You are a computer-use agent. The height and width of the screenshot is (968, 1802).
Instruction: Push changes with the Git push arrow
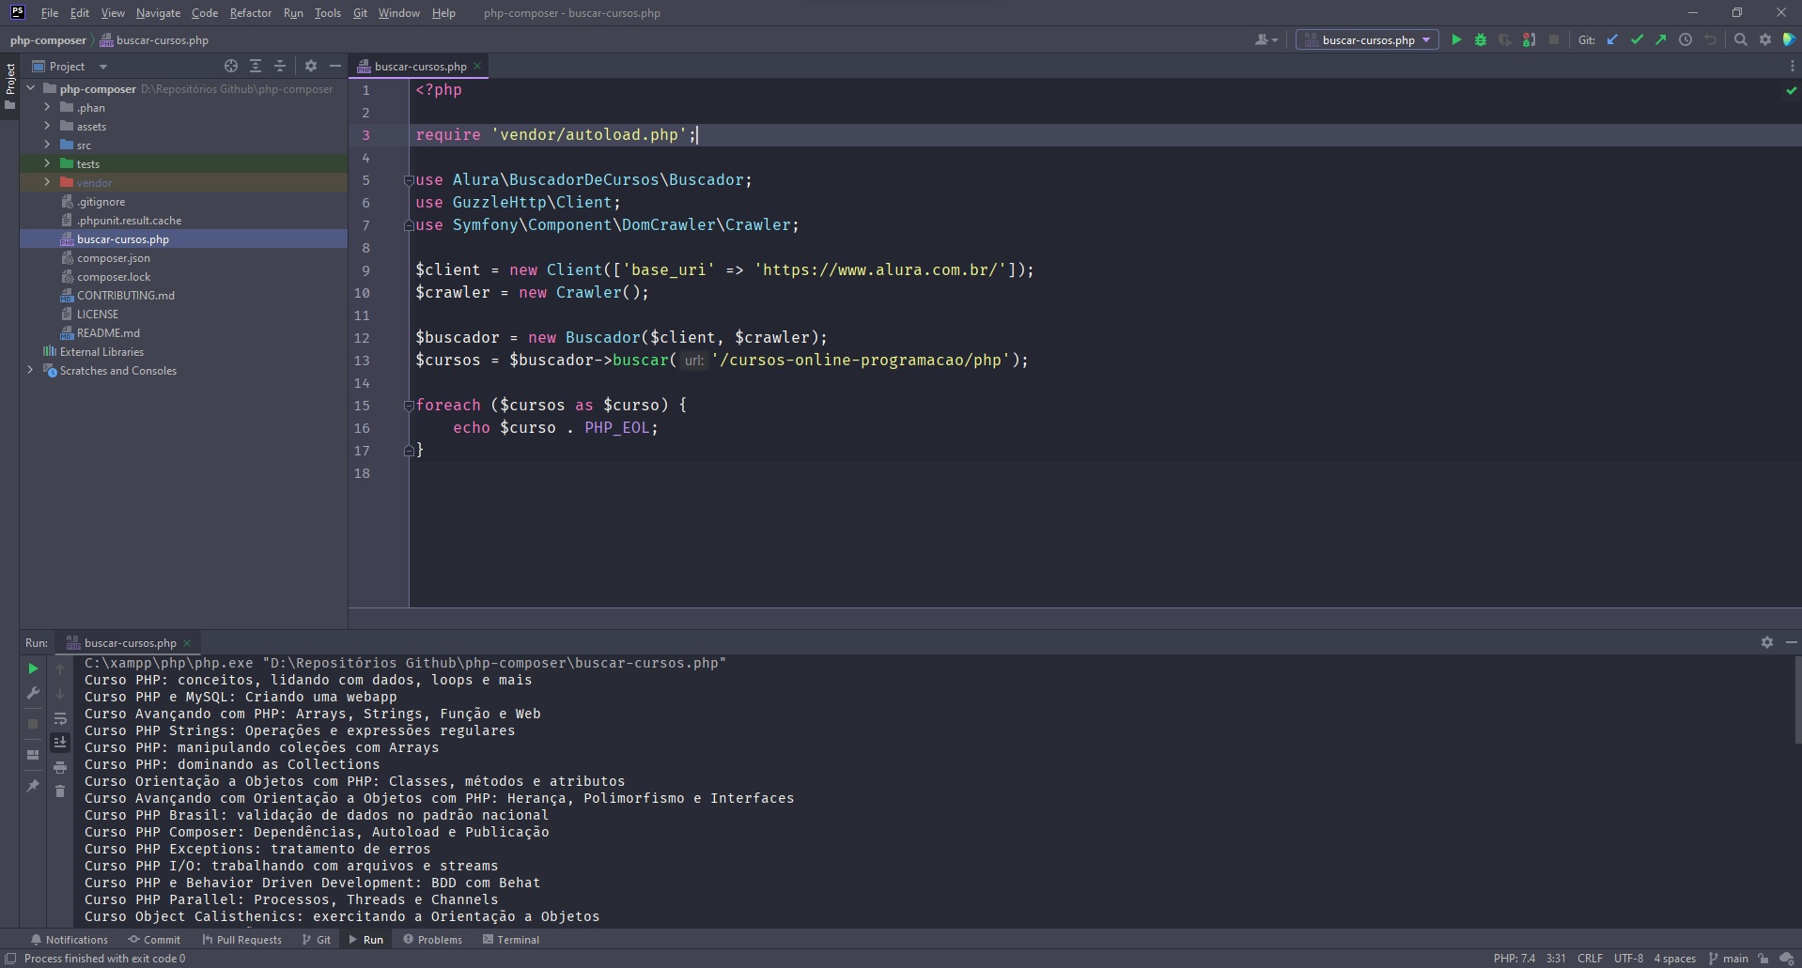[x=1661, y=40]
